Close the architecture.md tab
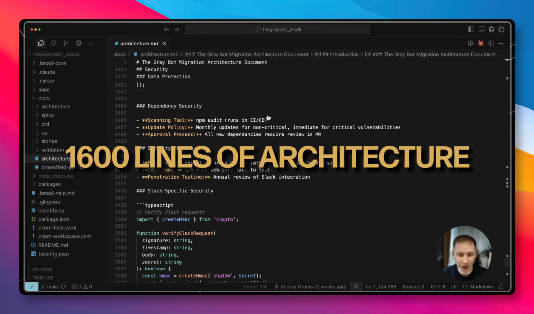This screenshot has height=314, width=534. [164, 43]
